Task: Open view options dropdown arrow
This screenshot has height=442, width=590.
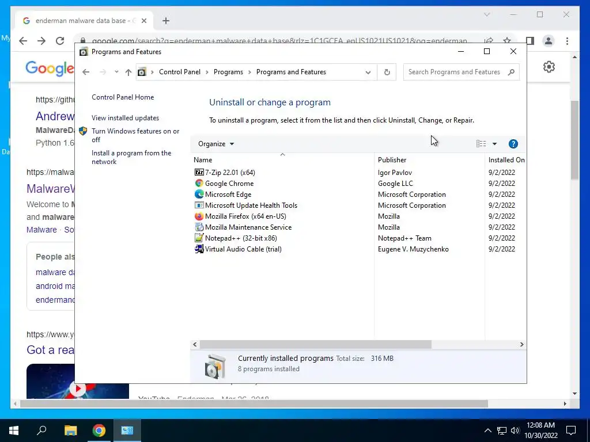Action: (494, 143)
